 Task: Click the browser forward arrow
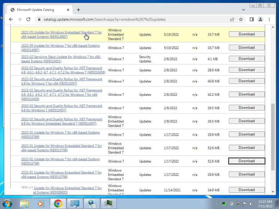point(20,19)
